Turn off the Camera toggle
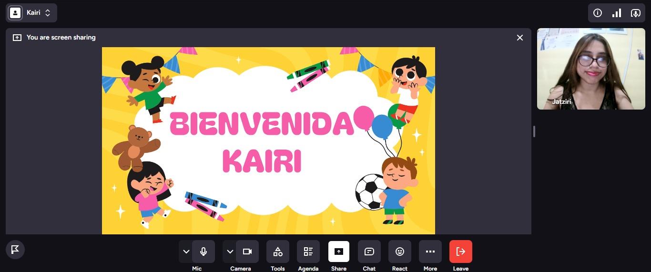Image resolution: width=651 pixels, height=272 pixels. pos(247,252)
